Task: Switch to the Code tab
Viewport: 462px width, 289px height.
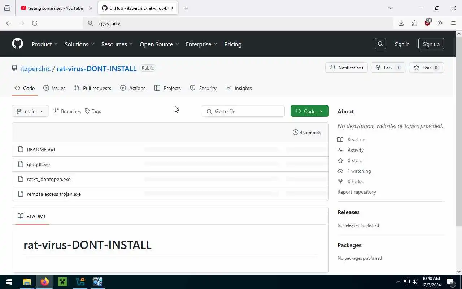Action: (x=25, y=88)
